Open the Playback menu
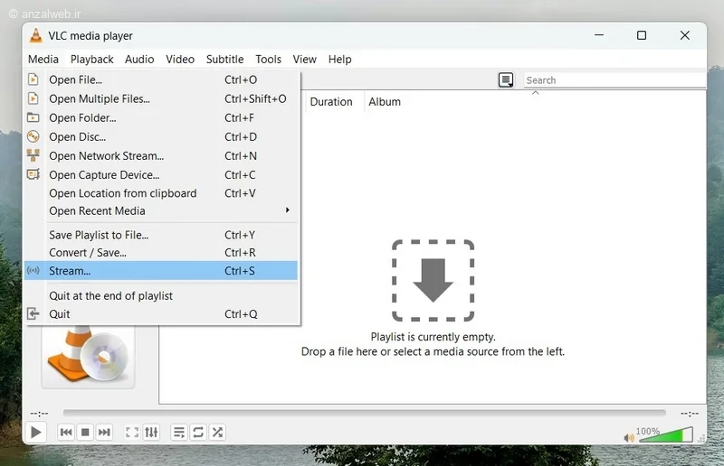Image resolution: width=724 pixels, height=466 pixels. pos(92,60)
